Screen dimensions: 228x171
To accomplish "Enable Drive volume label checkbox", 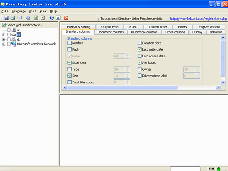I will pos(140,76).
